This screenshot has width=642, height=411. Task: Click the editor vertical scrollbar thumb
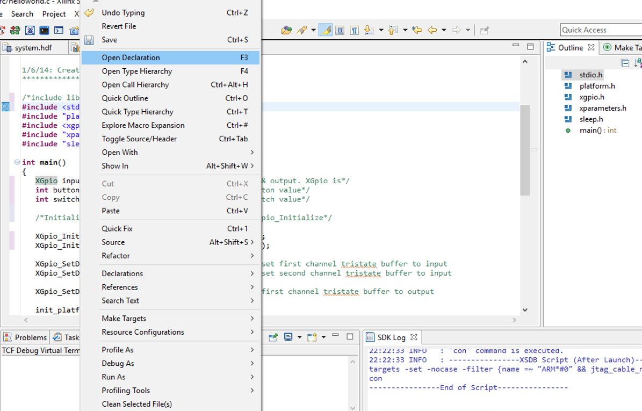coord(525,150)
